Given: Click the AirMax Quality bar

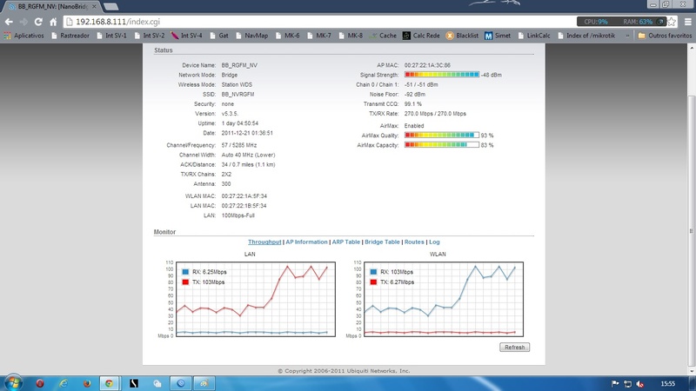Looking at the screenshot, I should [x=442, y=136].
